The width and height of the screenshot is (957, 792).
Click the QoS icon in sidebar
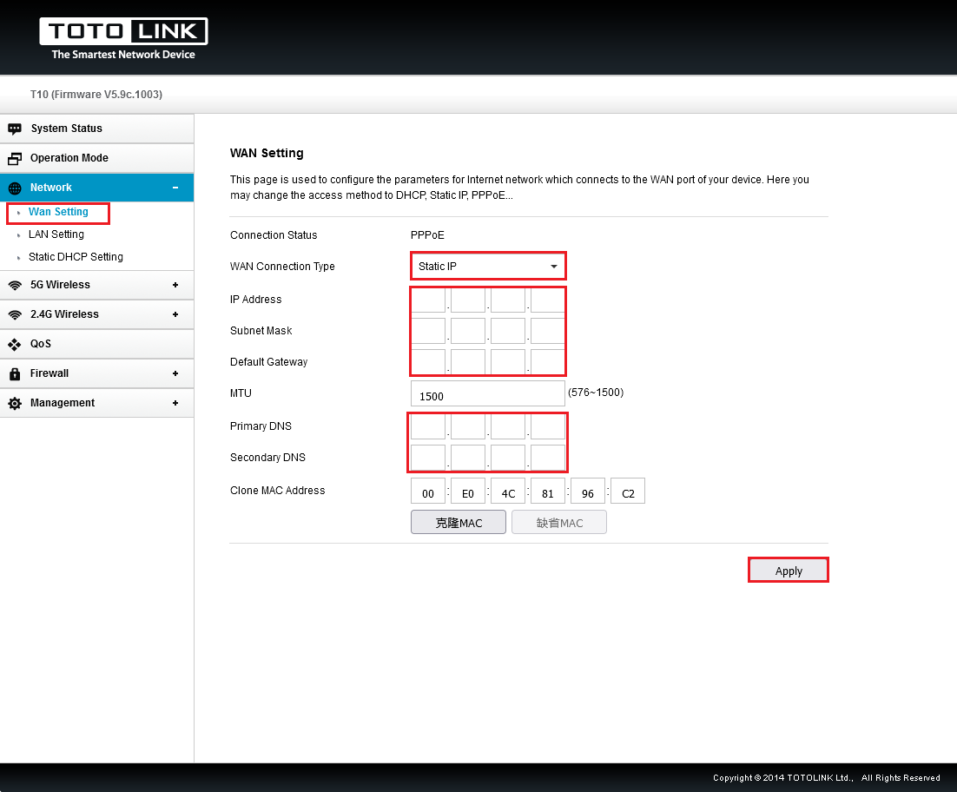tap(15, 344)
